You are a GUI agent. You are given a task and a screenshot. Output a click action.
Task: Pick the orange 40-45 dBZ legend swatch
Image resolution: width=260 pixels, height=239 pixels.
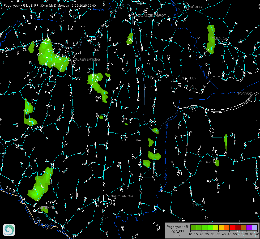pos(227,227)
